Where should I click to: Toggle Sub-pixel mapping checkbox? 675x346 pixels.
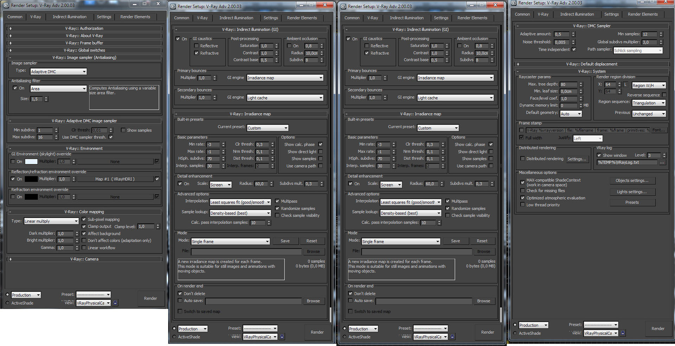coord(84,219)
